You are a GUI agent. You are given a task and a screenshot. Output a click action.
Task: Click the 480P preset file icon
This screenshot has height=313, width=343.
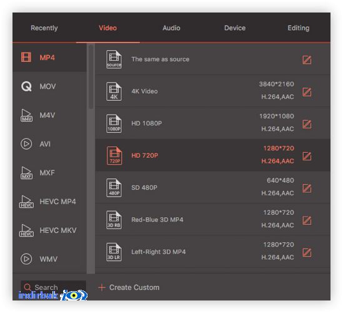[x=114, y=188]
